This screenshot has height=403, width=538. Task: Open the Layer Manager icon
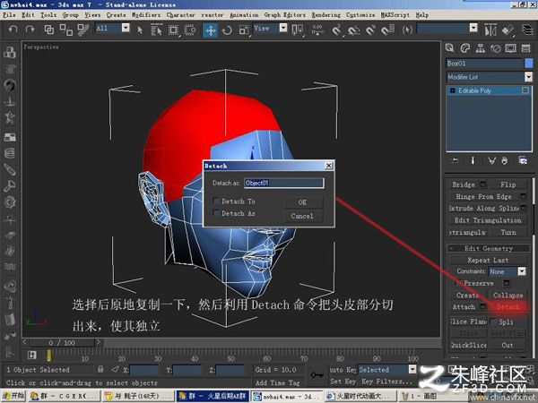click(x=527, y=30)
